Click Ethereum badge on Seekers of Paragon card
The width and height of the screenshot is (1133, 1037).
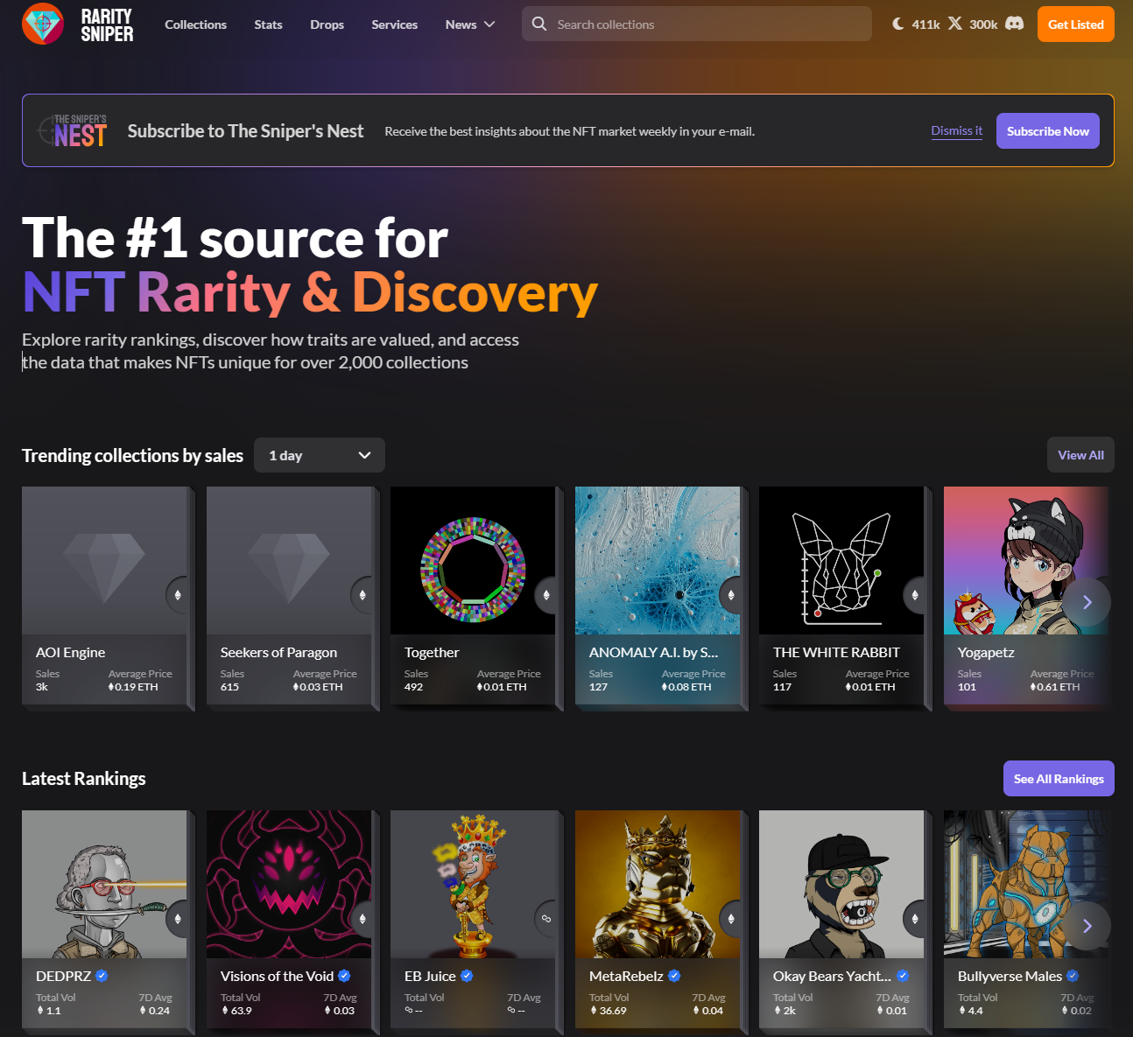[362, 595]
